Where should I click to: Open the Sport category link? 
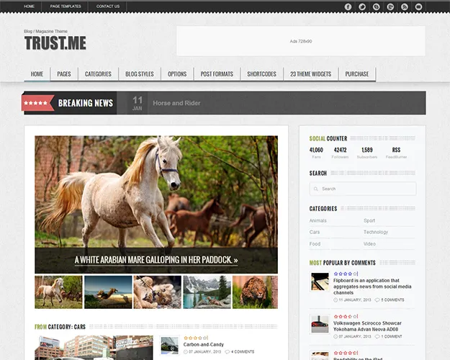coord(369,220)
